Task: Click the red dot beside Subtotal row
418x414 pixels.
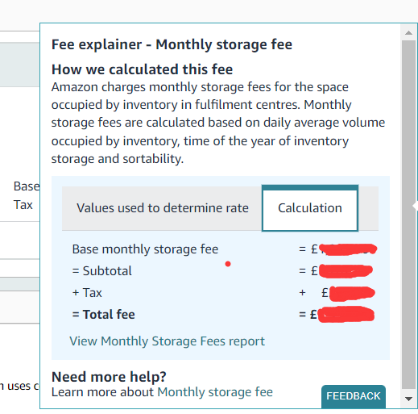Action: coord(228,264)
